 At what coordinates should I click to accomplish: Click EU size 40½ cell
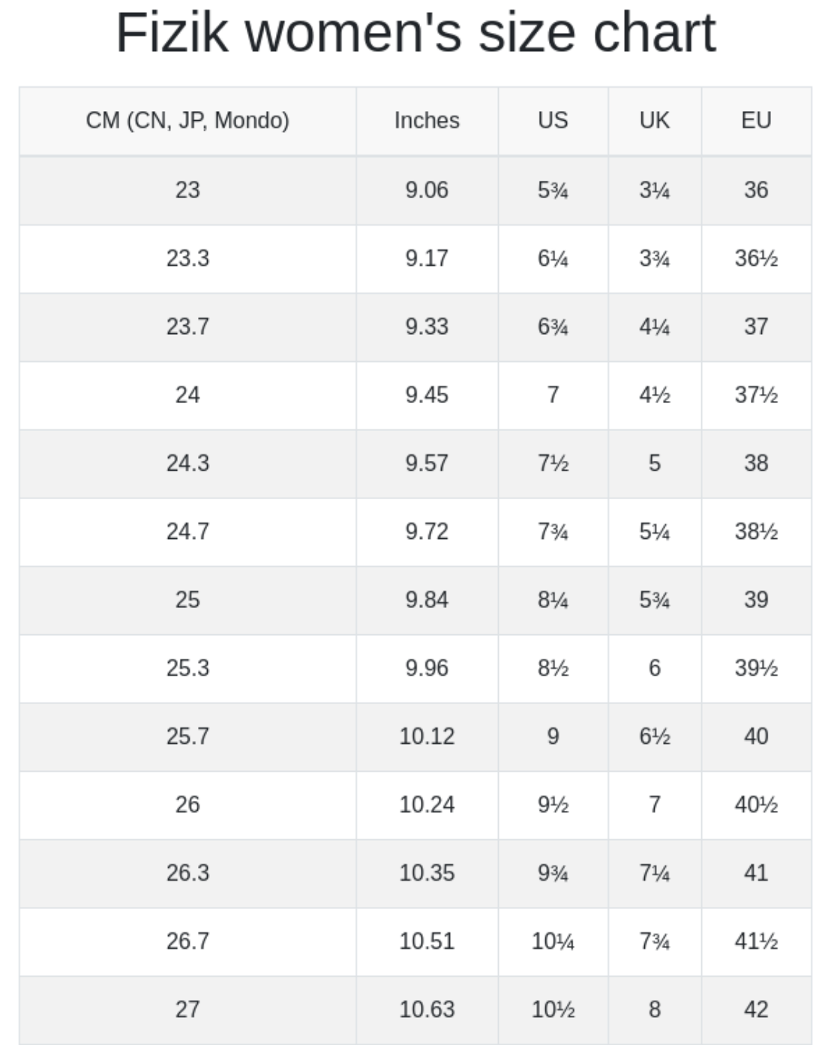pyautogui.click(x=756, y=805)
